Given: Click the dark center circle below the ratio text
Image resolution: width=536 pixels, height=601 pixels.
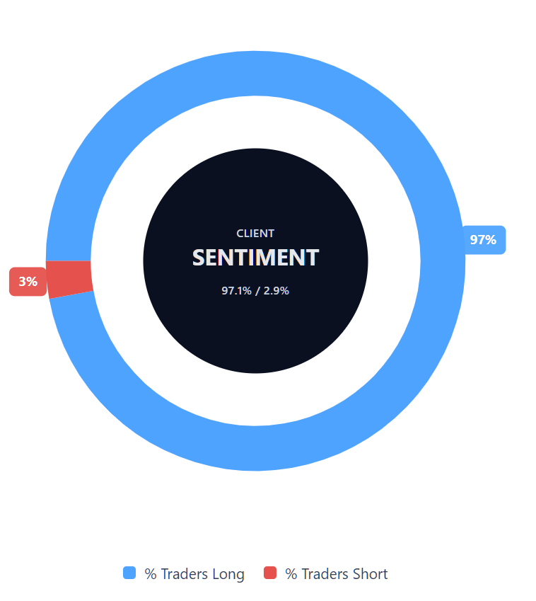Looking at the screenshot, I should click(x=255, y=333).
